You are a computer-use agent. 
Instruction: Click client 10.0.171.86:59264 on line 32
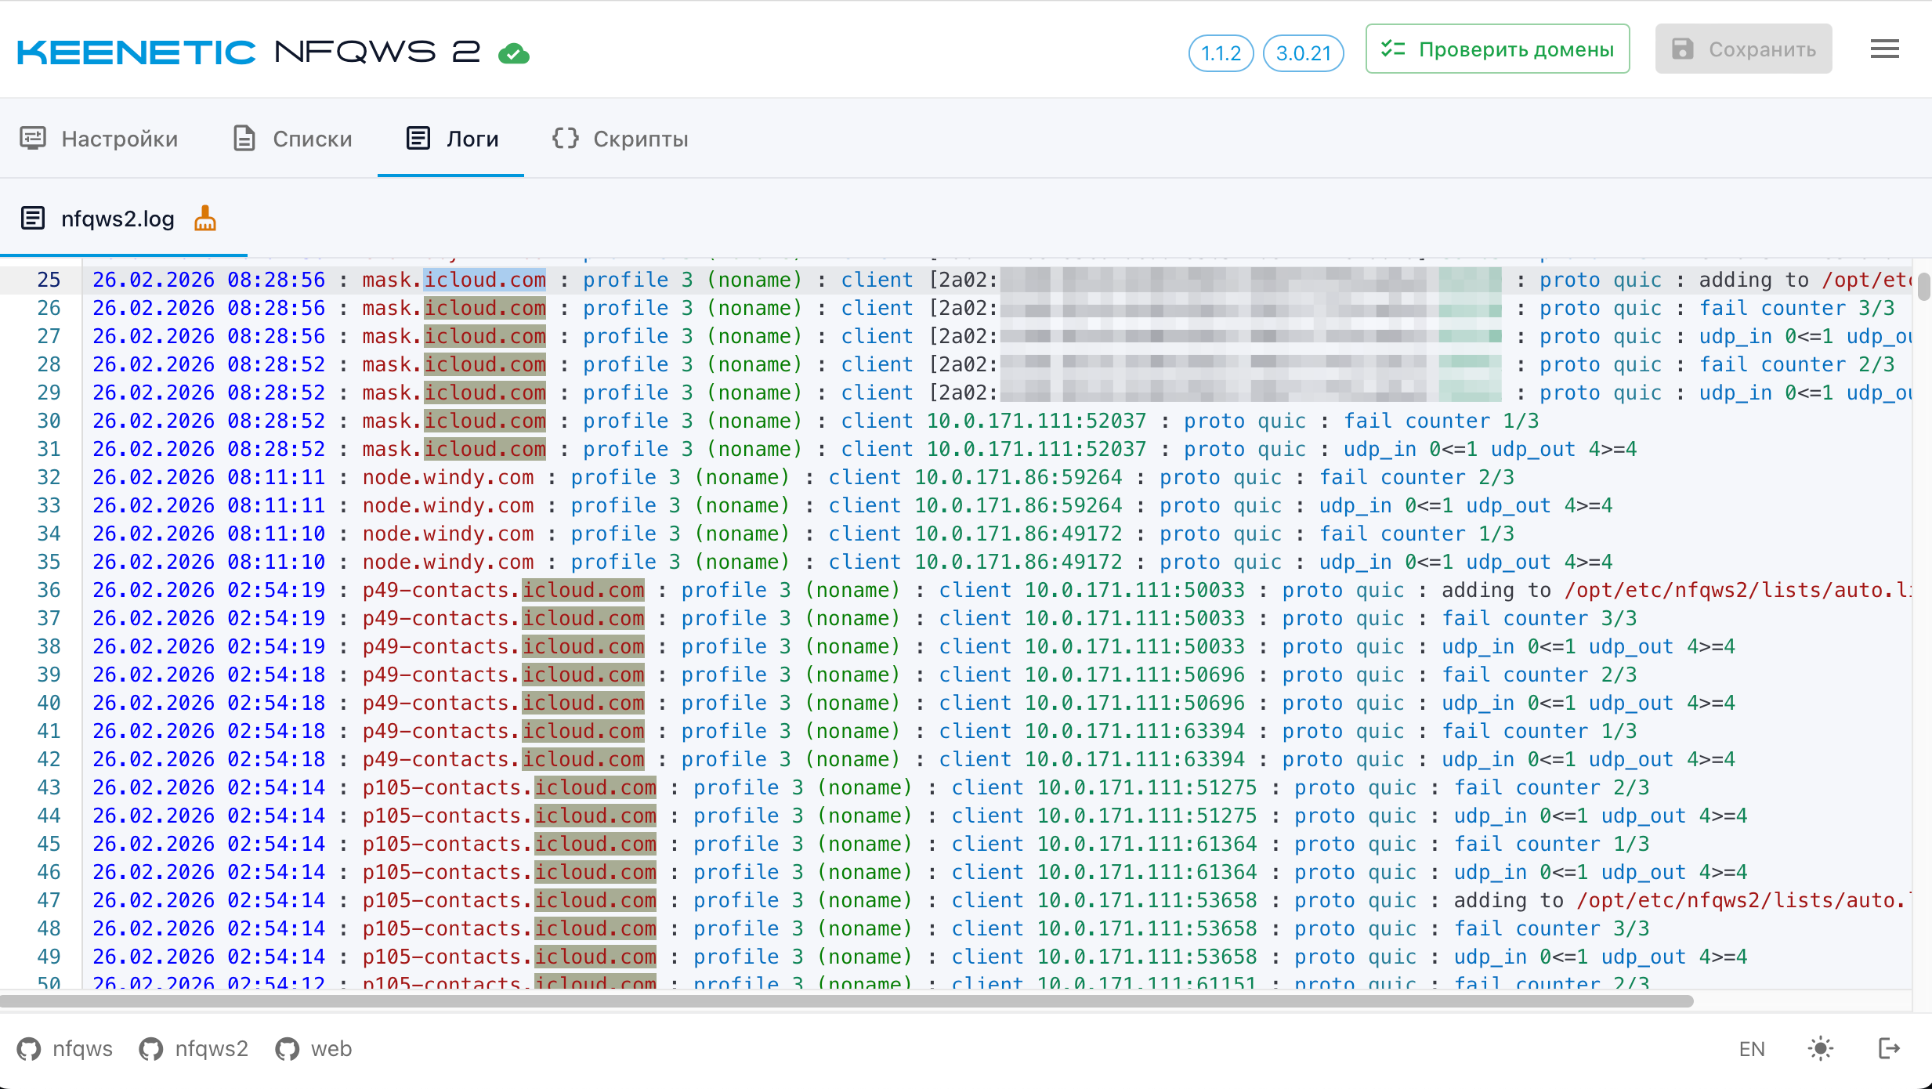click(975, 477)
